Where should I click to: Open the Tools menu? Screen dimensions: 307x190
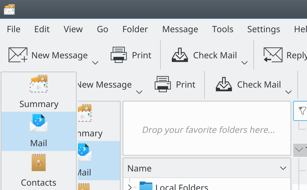click(223, 29)
